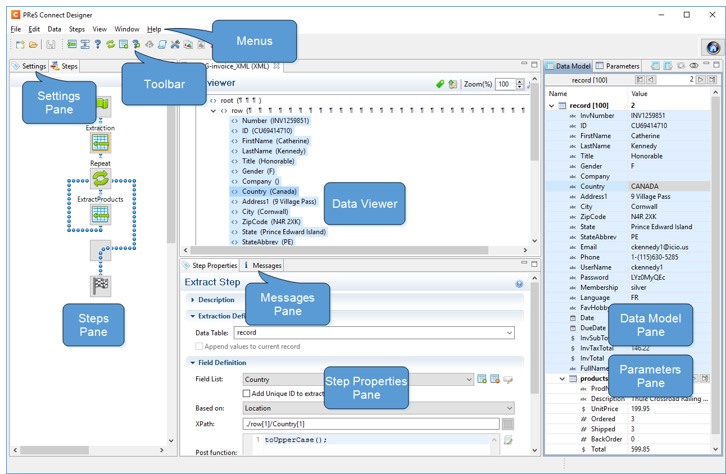Switch to the Step Properties tab

[210, 265]
